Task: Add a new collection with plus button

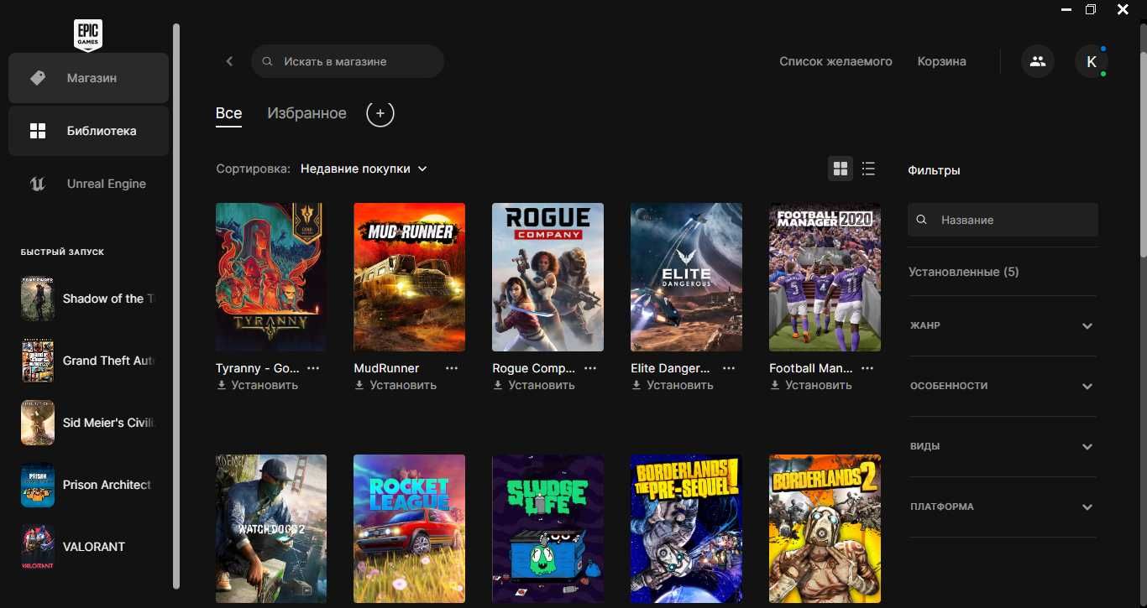Action: tap(380, 113)
